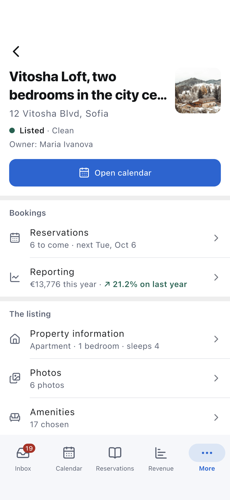Expand Photos row chevron
Screen dimensions: 230x500
tap(216, 378)
